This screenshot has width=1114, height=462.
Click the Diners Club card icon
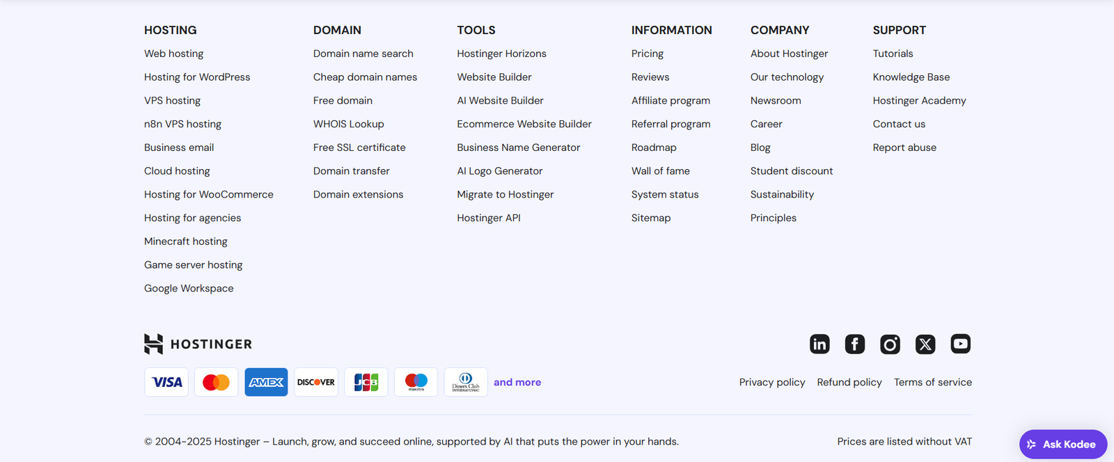tap(466, 382)
